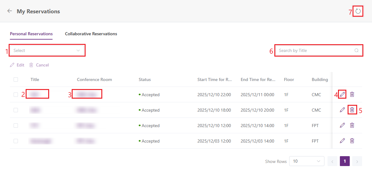The height and width of the screenshot is (171, 372).
Task: Expand the Show Rows dropdown showing 10
Action: (x=306, y=161)
